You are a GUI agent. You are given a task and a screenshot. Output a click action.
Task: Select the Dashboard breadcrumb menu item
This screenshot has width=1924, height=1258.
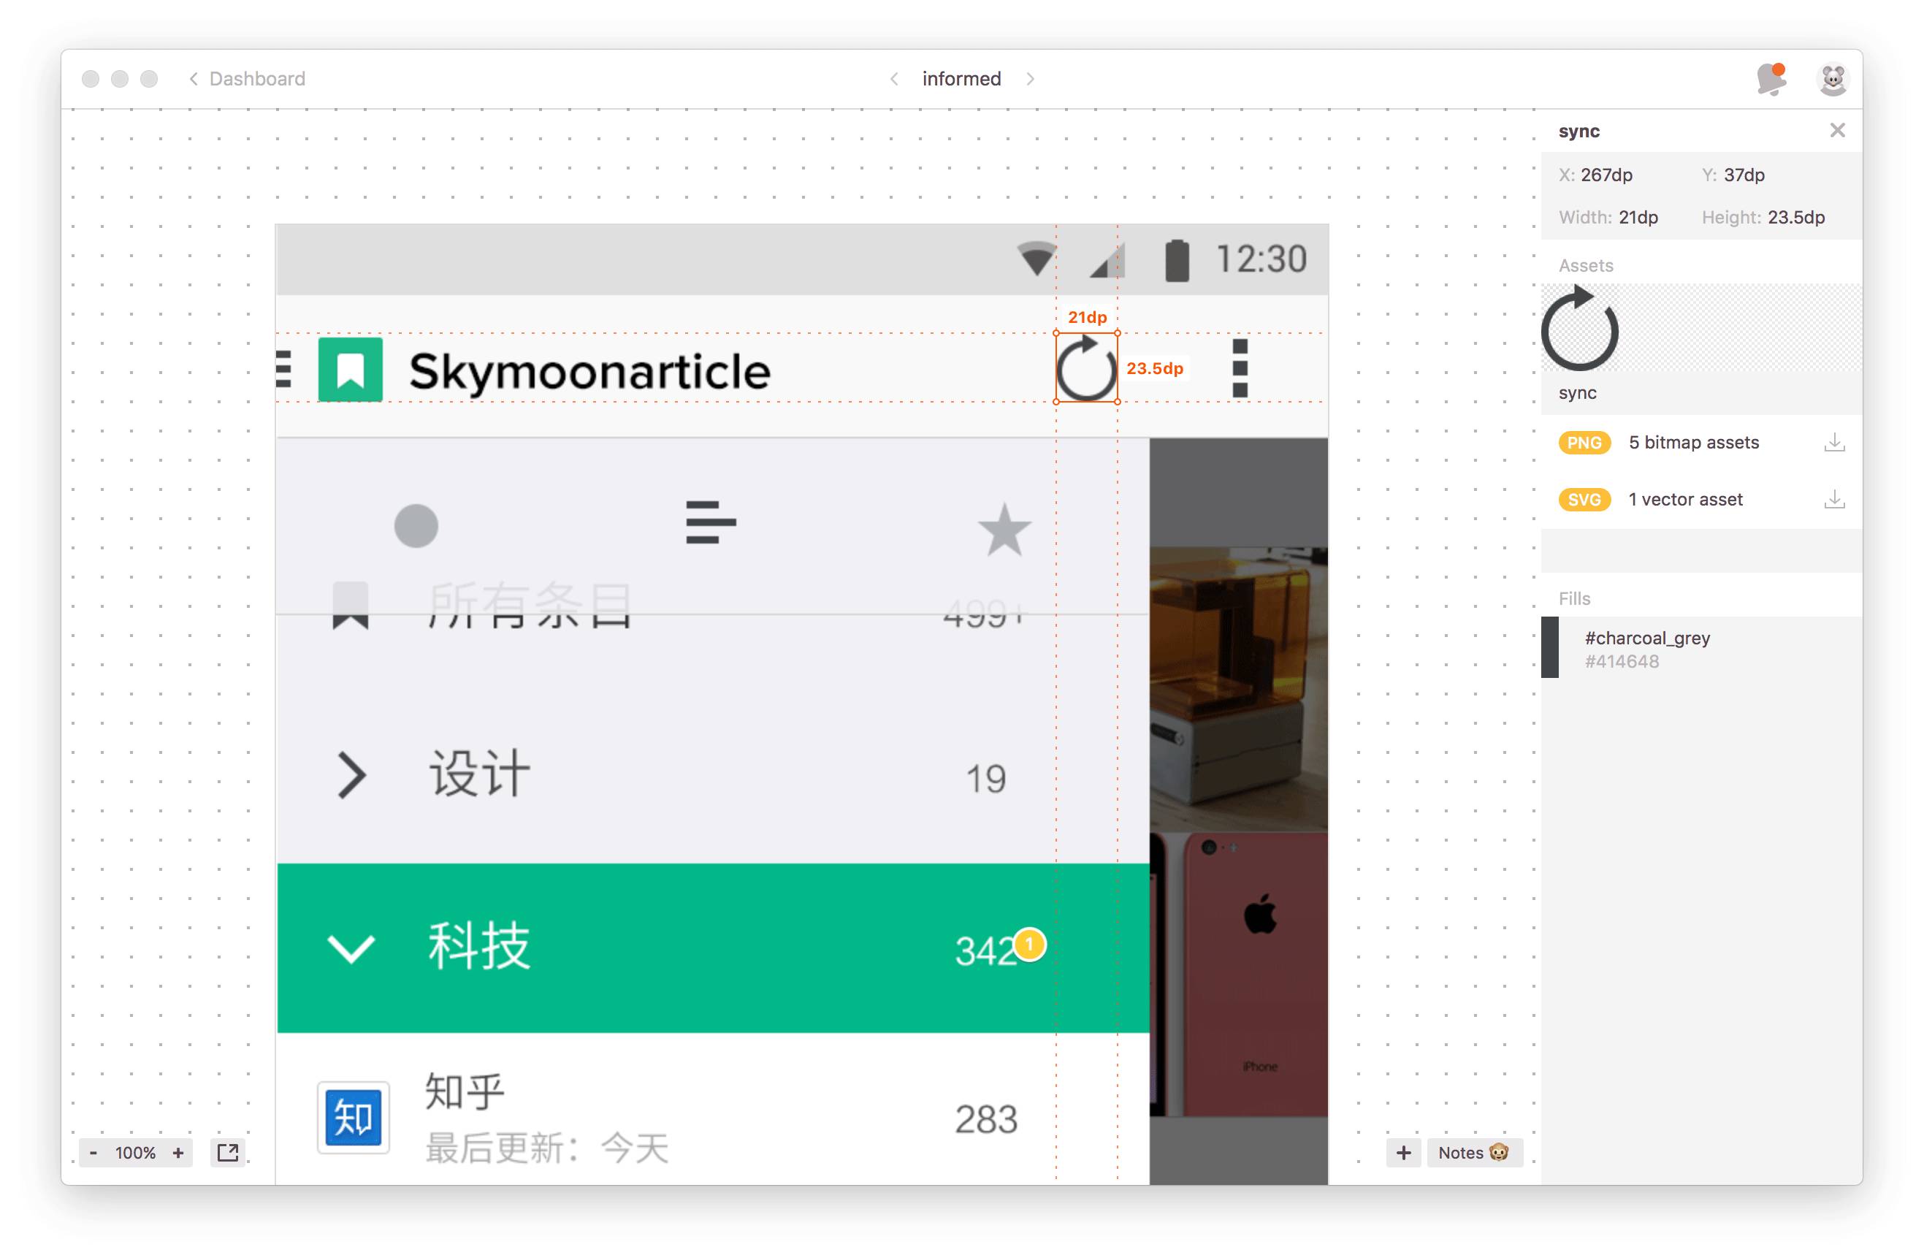coord(259,79)
